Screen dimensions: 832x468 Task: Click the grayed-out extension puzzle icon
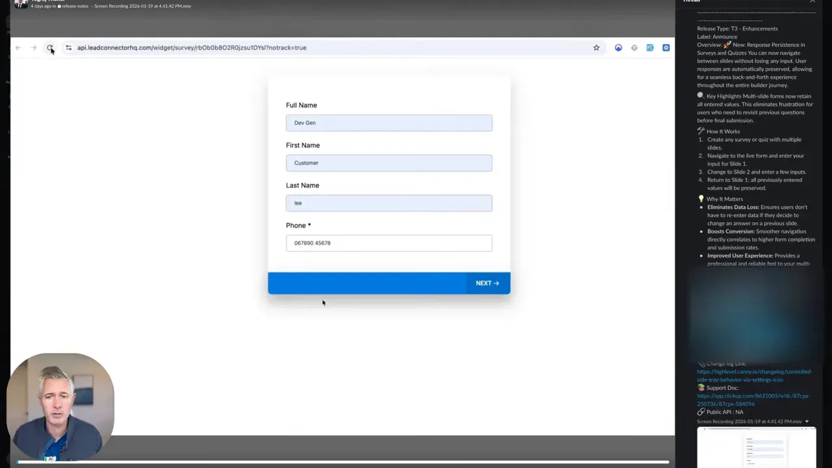pos(634,47)
